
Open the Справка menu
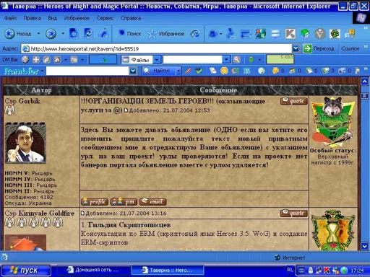[x=131, y=18]
